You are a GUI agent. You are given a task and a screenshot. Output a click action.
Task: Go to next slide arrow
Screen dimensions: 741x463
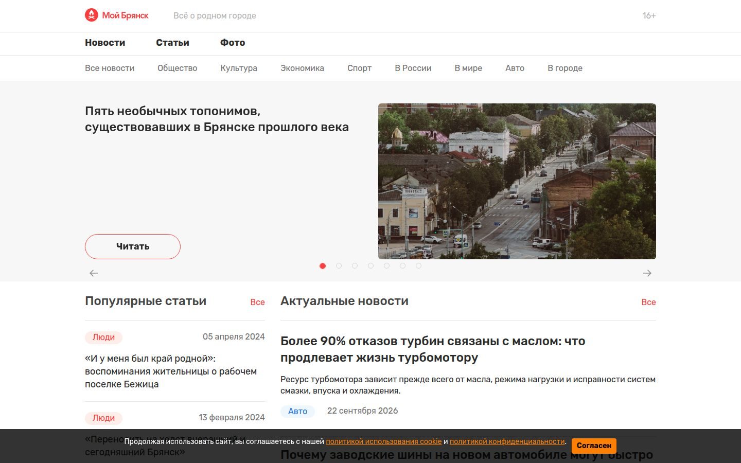(x=647, y=273)
